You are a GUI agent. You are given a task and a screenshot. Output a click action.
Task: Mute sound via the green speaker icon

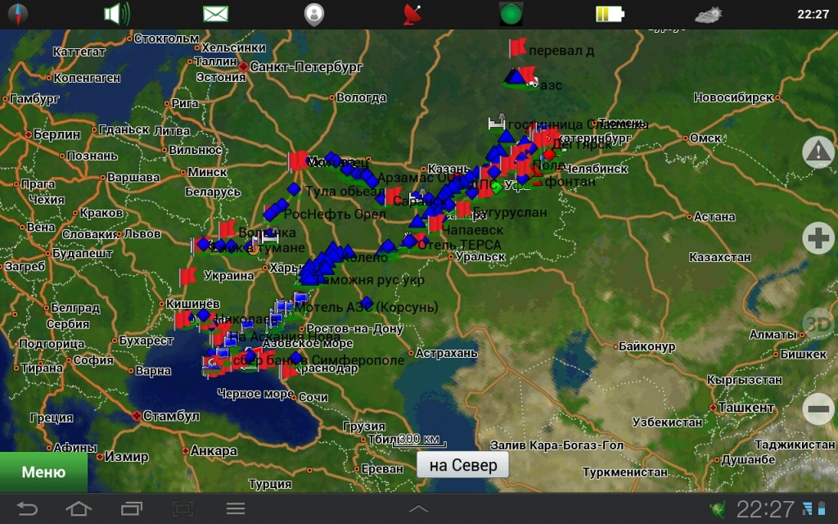[x=116, y=14]
